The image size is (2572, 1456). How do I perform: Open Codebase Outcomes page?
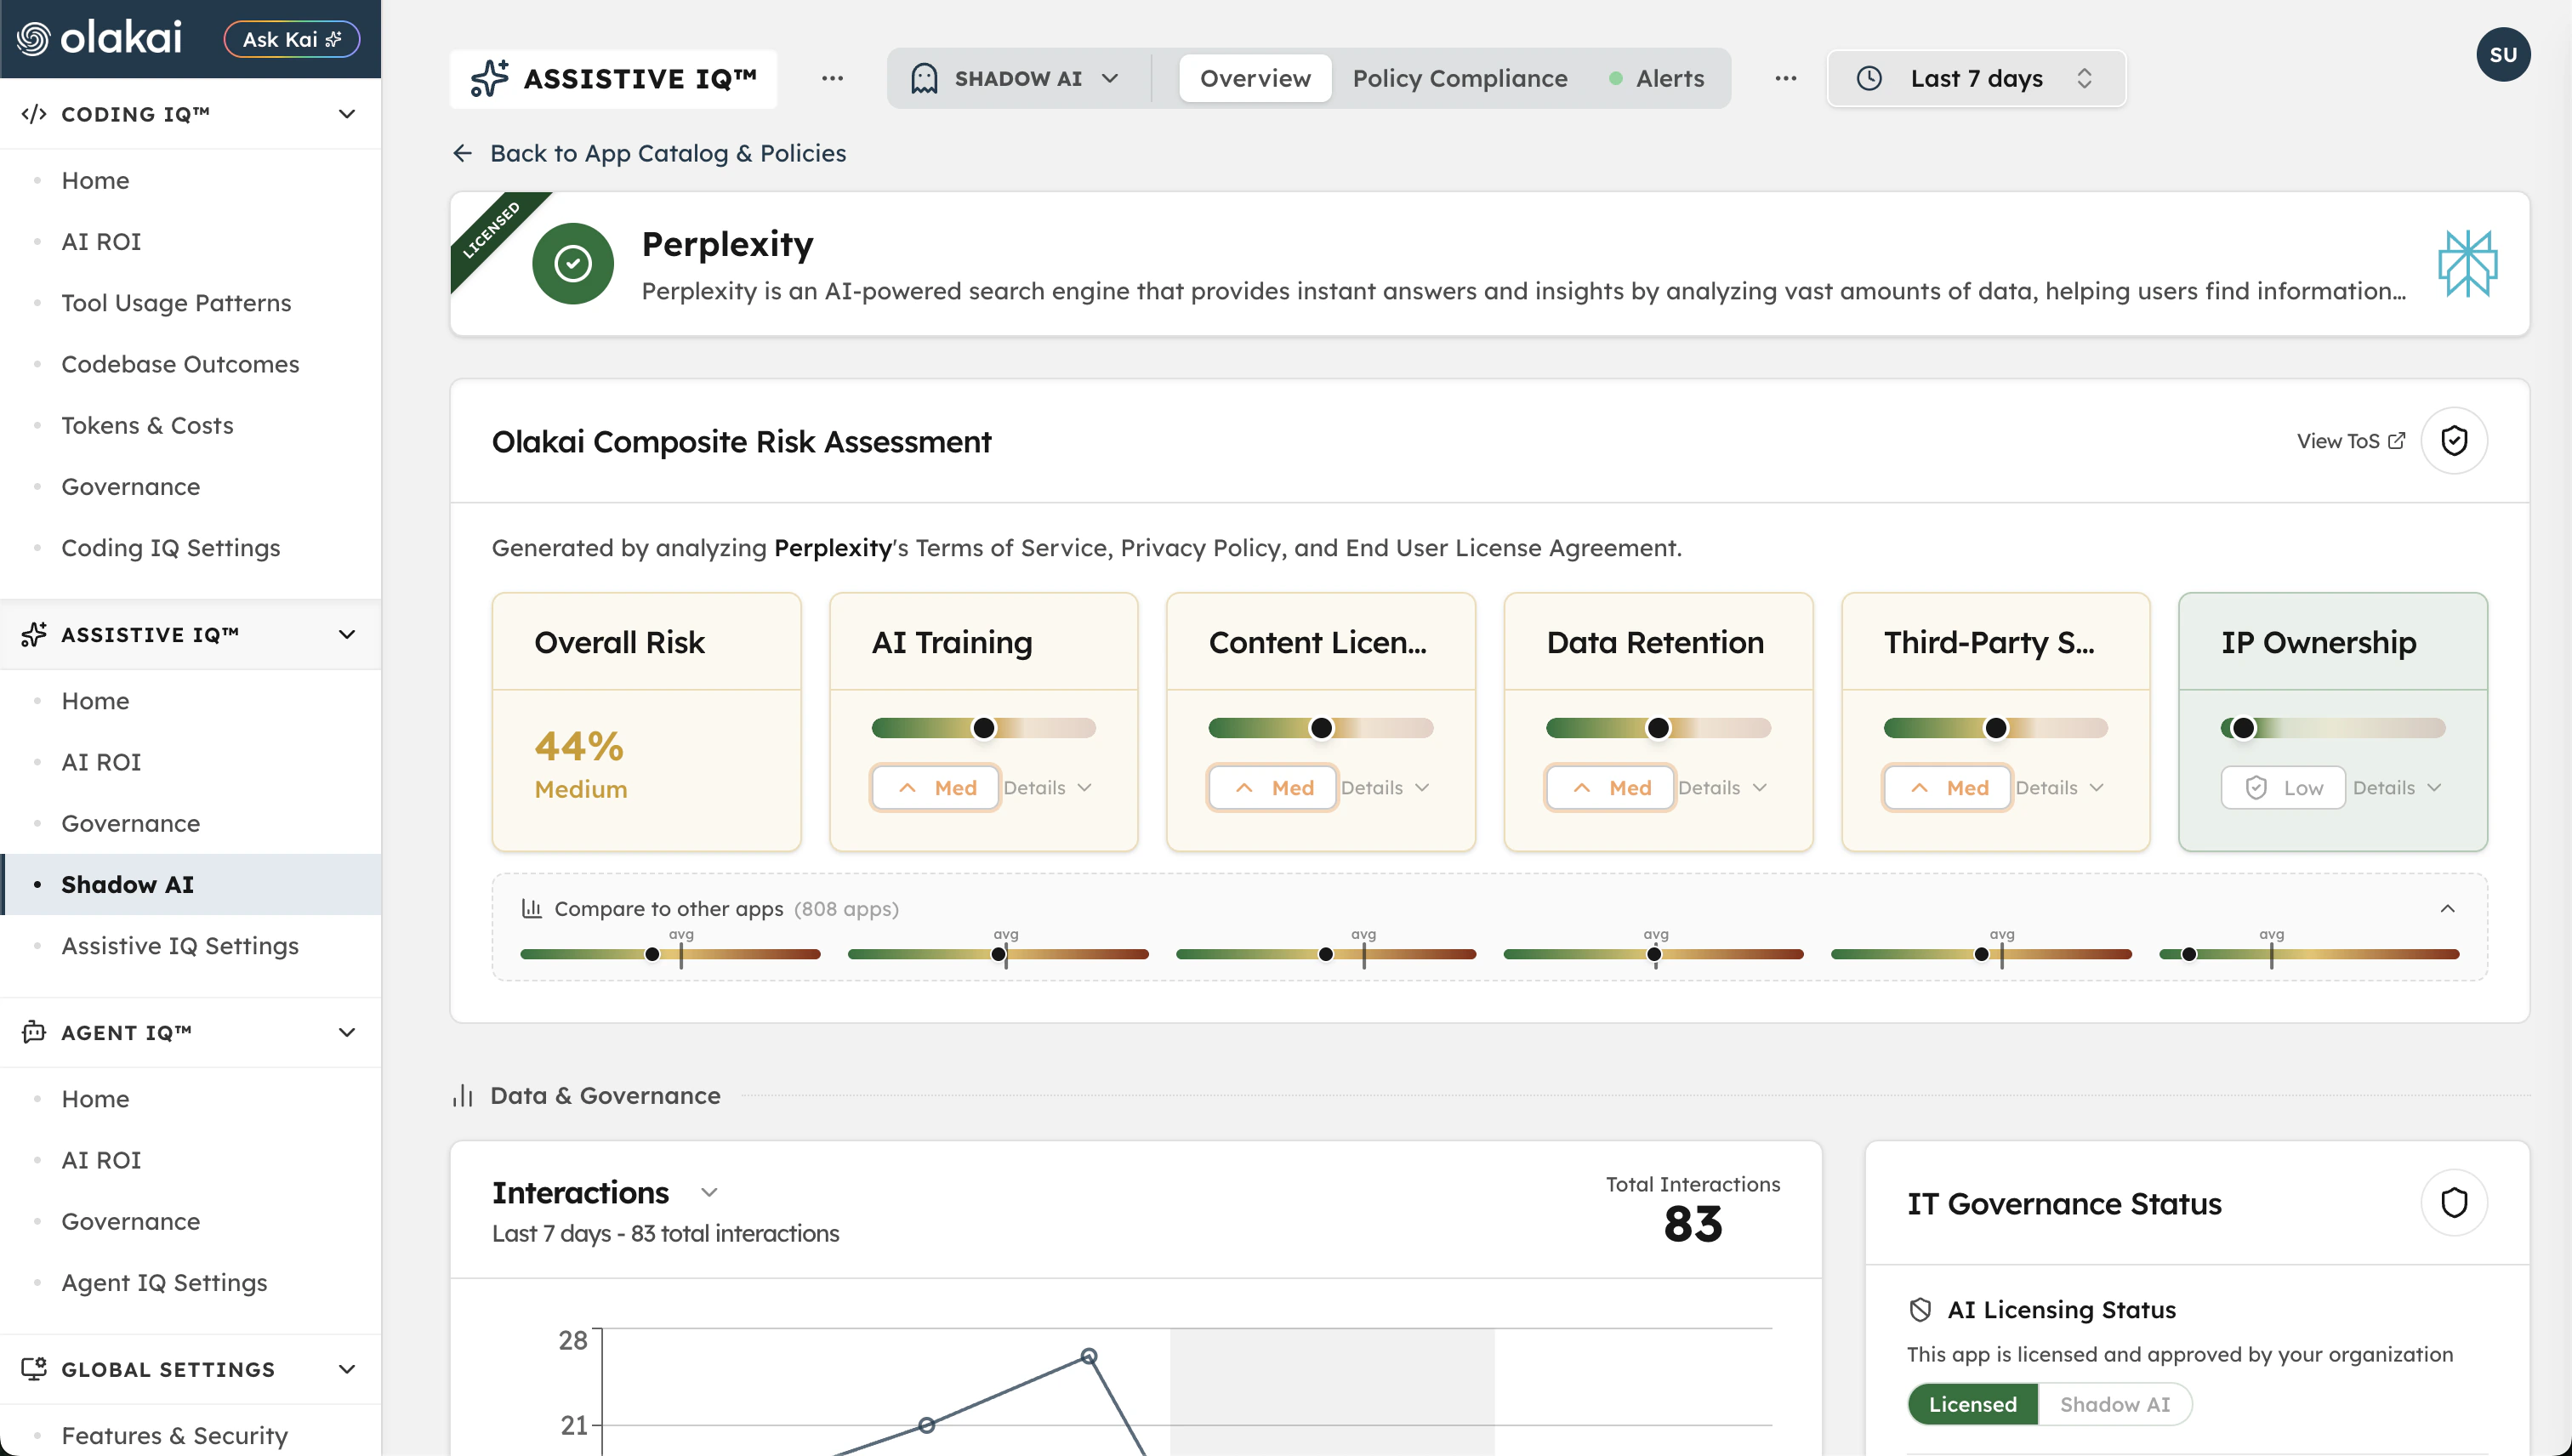click(x=180, y=363)
